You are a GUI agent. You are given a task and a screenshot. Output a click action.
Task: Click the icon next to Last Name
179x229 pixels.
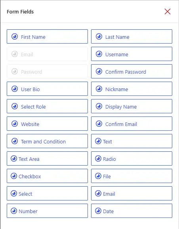(99, 37)
